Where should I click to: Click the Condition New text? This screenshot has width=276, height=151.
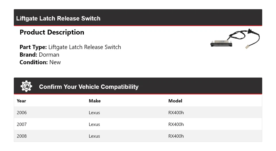pyautogui.click(x=40, y=62)
